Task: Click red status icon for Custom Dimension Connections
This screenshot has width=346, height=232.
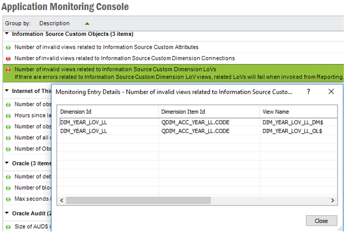Action: (8, 58)
